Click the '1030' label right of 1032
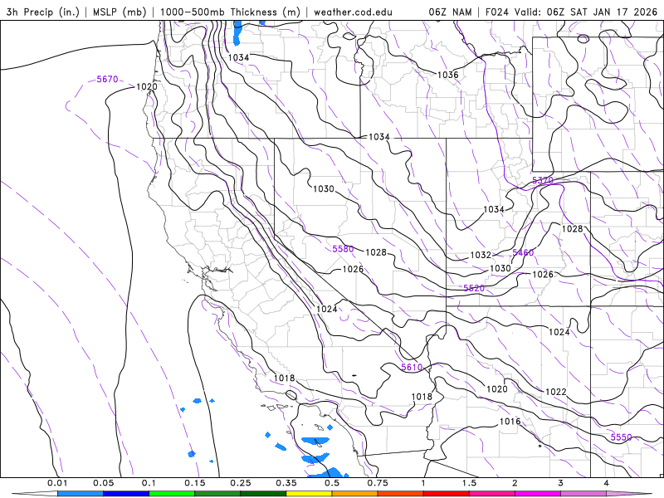This screenshot has width=664, height=498. (x=500, y=268)
